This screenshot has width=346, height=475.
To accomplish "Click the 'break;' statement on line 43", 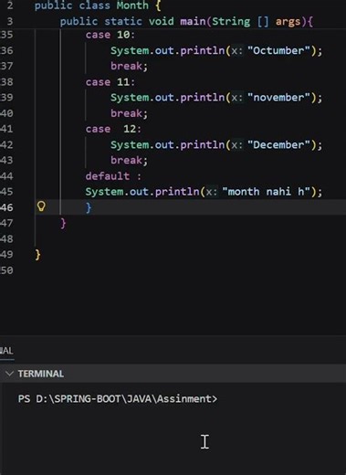I will 129,160.
